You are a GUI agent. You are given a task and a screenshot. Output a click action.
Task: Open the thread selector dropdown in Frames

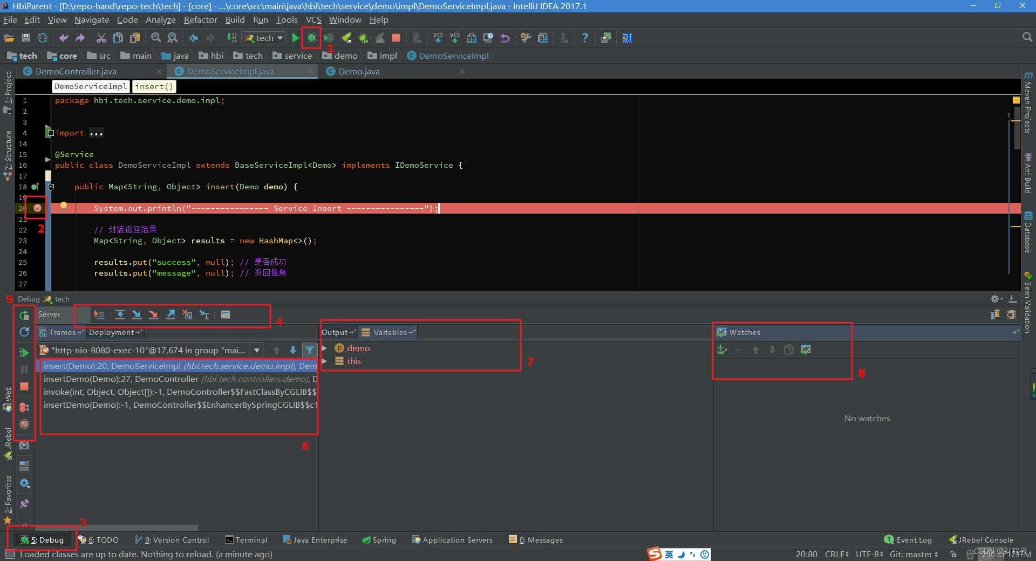pyautogui.click(x=257, y=350)
